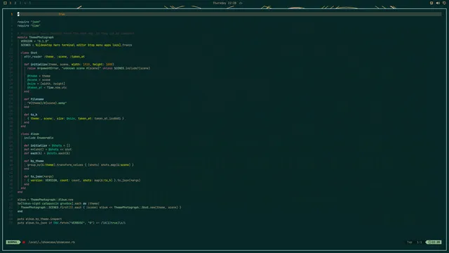Click the 'module ThemePhotograph' line
449x253 pixels.
click(x=36, y=37)
